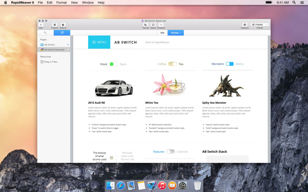Switch to the wrench settings sidebar tab

click(x=45, y=33)
